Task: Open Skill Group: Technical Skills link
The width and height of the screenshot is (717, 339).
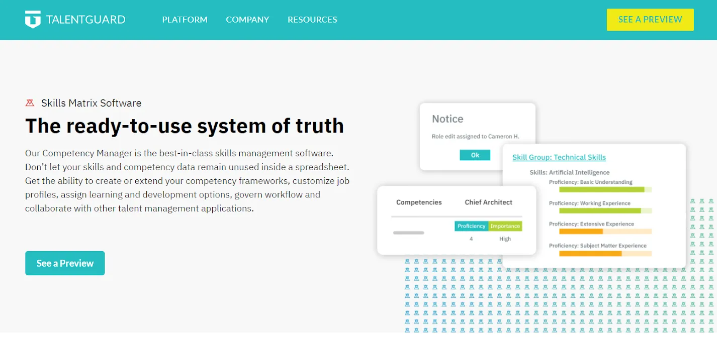Action: 559,157
